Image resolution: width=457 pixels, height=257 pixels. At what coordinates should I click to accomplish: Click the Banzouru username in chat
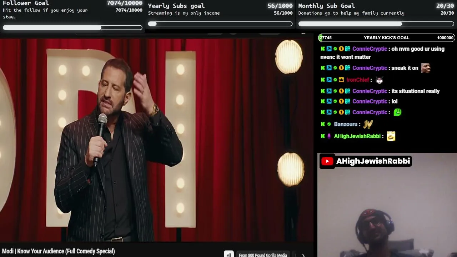tap(346, 124)
